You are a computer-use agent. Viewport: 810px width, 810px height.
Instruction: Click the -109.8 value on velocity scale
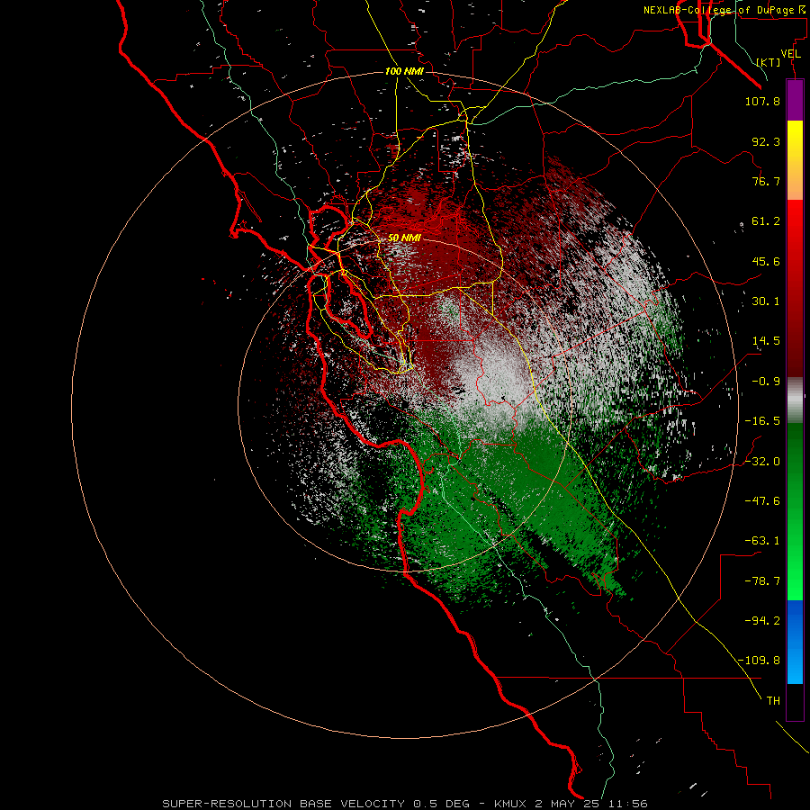point(759,661)
